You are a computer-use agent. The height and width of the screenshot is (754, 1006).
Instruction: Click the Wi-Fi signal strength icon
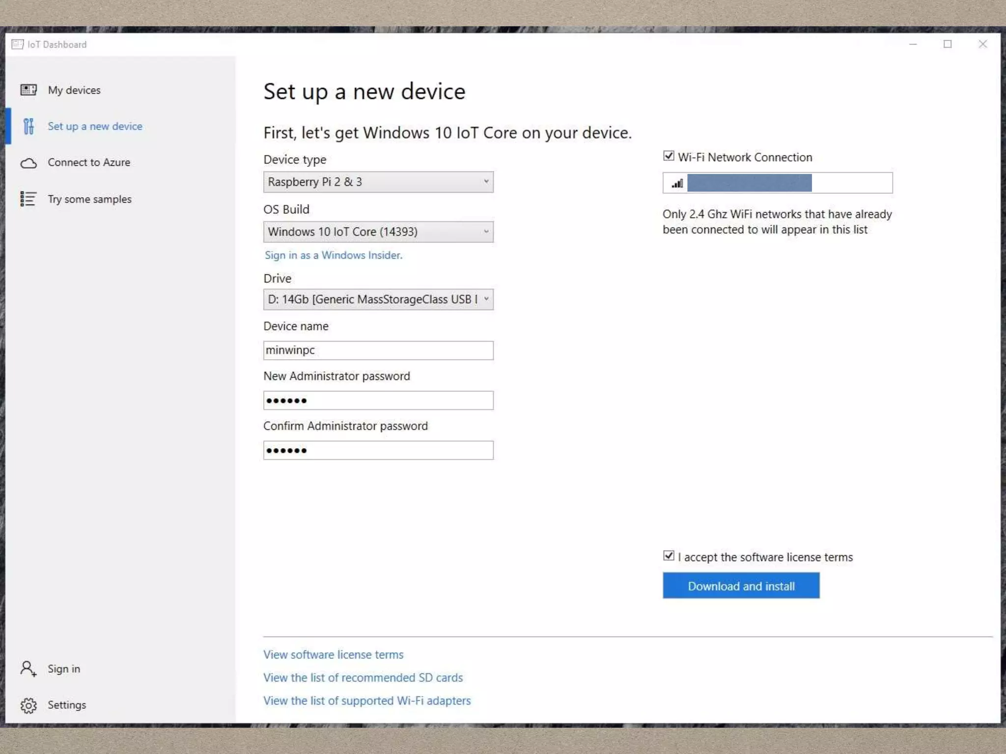(x=677, y=184)
